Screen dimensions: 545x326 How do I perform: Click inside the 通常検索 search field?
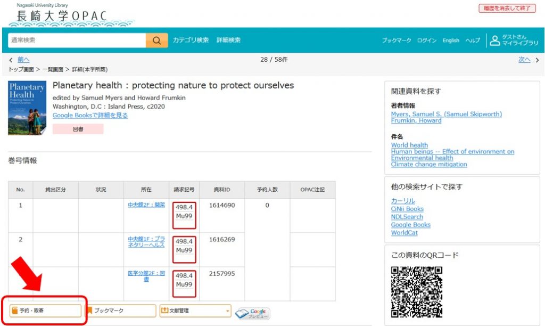pyautogui.click(x=77, y=40)
